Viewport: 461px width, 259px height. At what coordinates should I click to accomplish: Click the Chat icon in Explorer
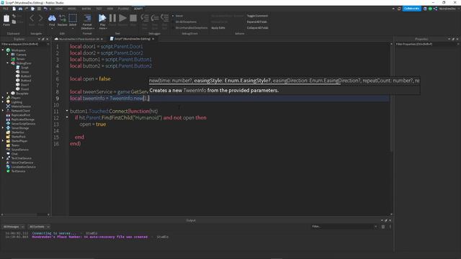click(x=8, y=153)
